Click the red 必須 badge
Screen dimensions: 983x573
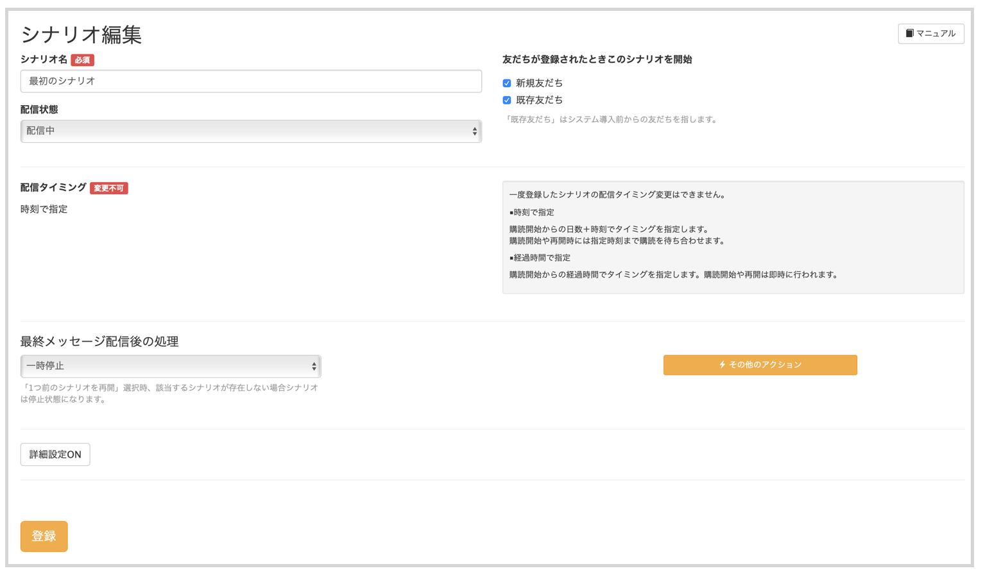82,60
